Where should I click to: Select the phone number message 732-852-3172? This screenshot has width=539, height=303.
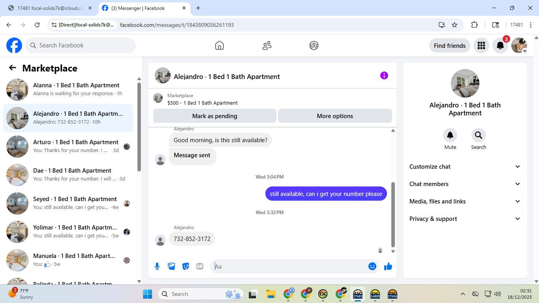[192, 239]
